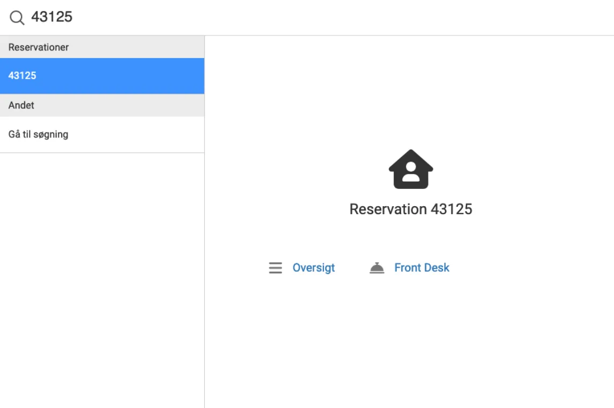614x408 pixels.
Task: Click the Andet section header
Action: (21, 105)
